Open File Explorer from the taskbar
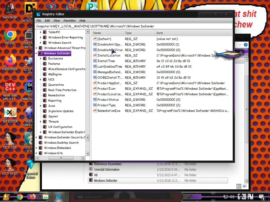 (x=45, y=197)
